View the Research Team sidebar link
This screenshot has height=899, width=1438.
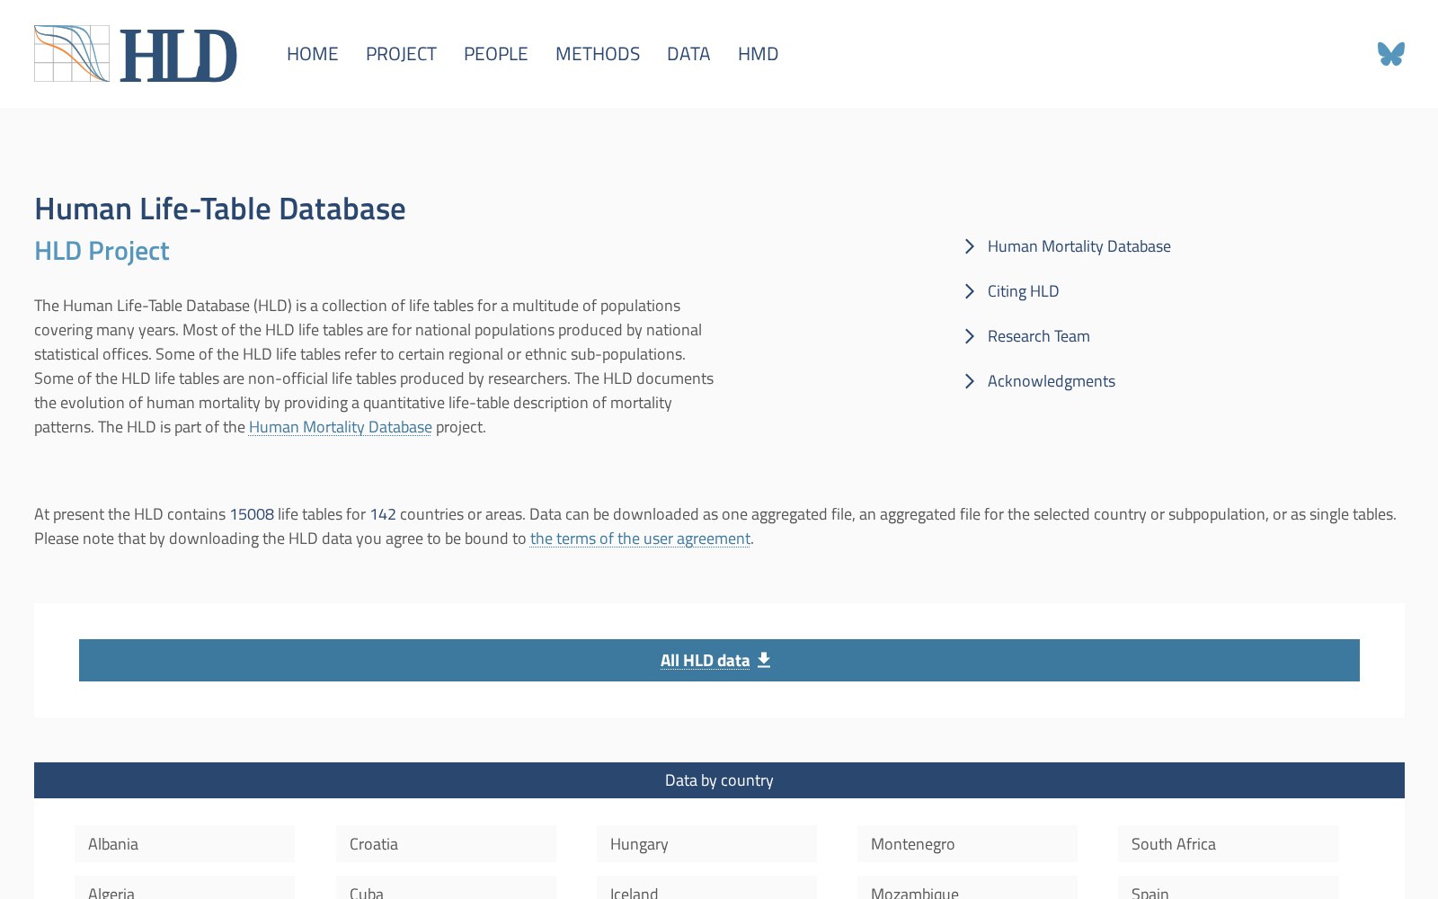(1039, 336)
